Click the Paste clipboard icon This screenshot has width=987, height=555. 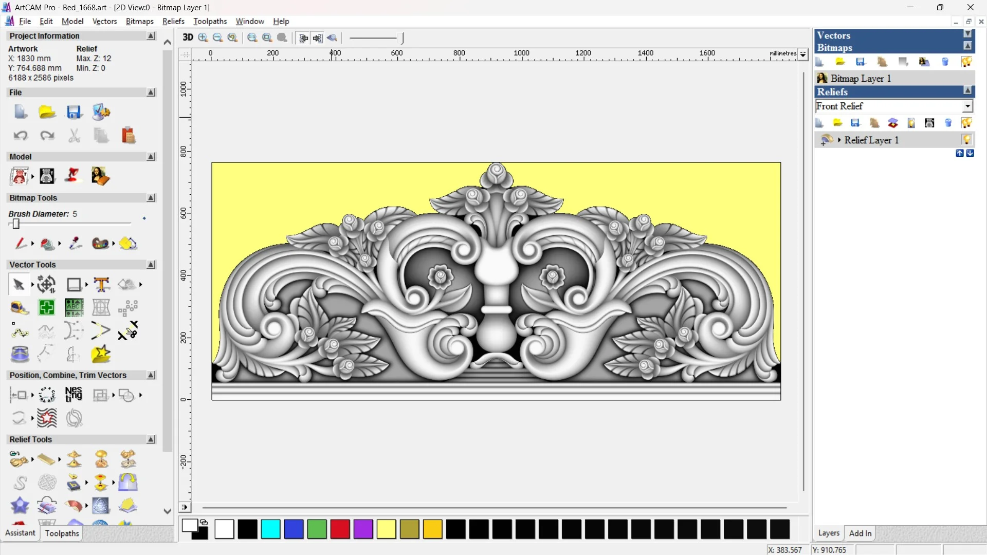tap(128, 135)
